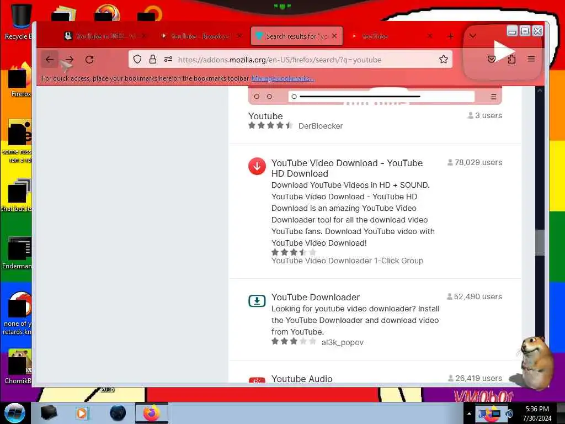Close the last 'YouTube' tab
This screenshot has height=424, width=565.
pos(430,36)
